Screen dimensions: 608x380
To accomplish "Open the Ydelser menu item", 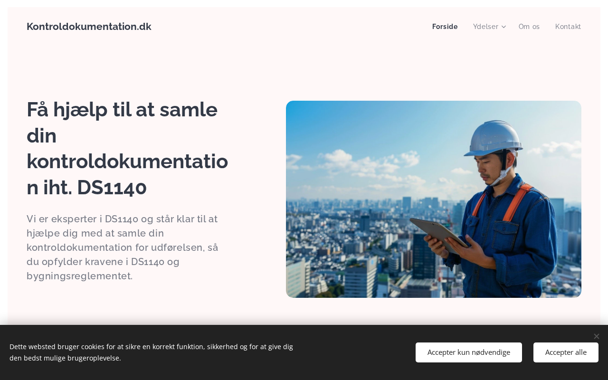I will [485, 27].
